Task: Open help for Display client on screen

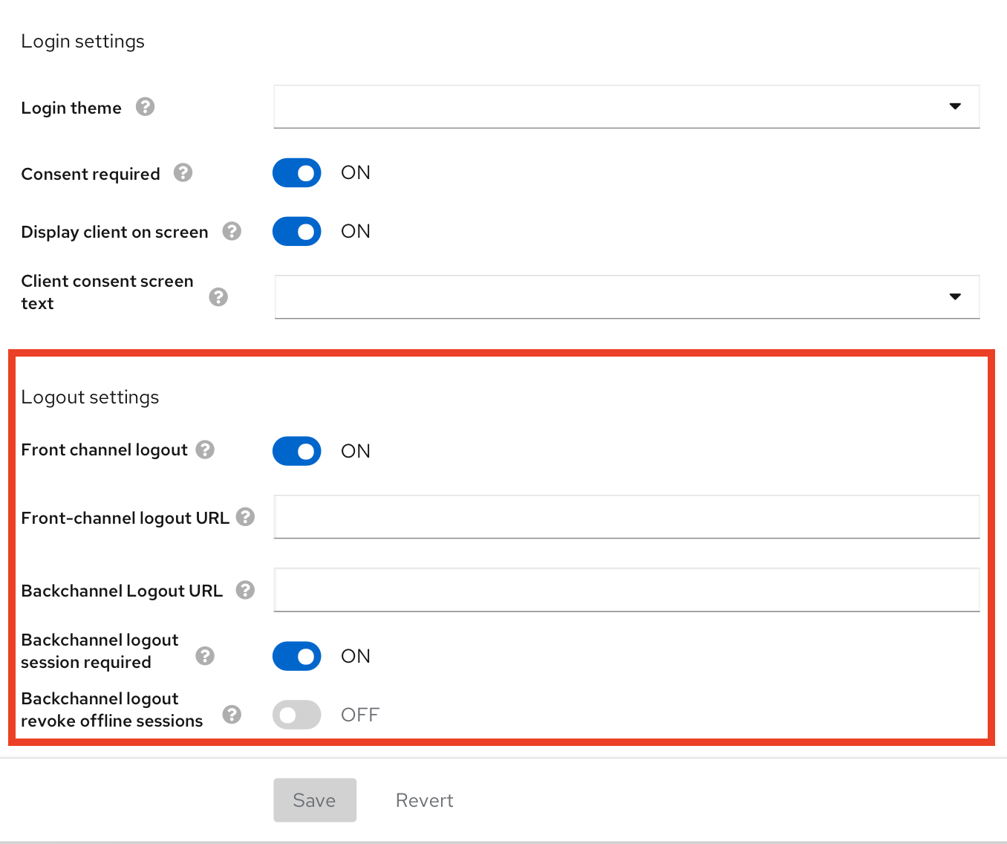Action: point(231,231)
